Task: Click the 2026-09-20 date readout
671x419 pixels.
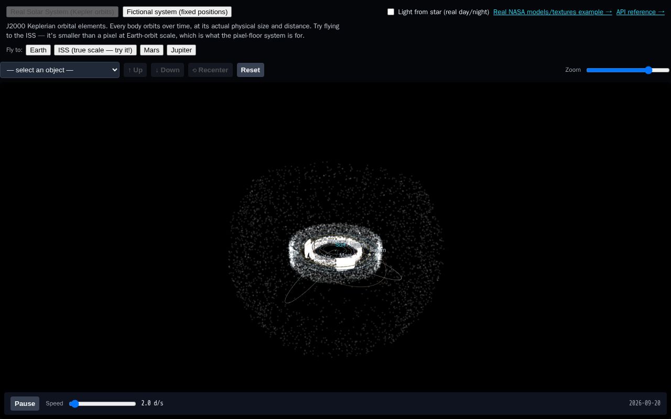Action: click(x=645, y=403)
